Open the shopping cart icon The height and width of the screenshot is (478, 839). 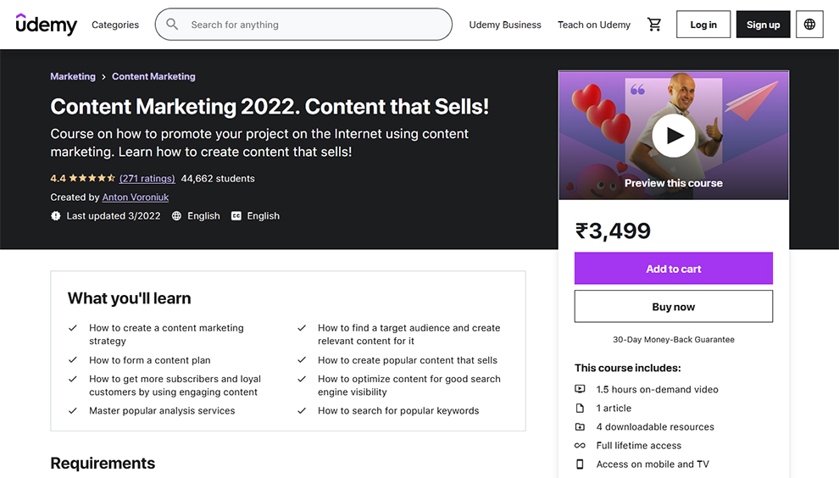tap(654, 25)
